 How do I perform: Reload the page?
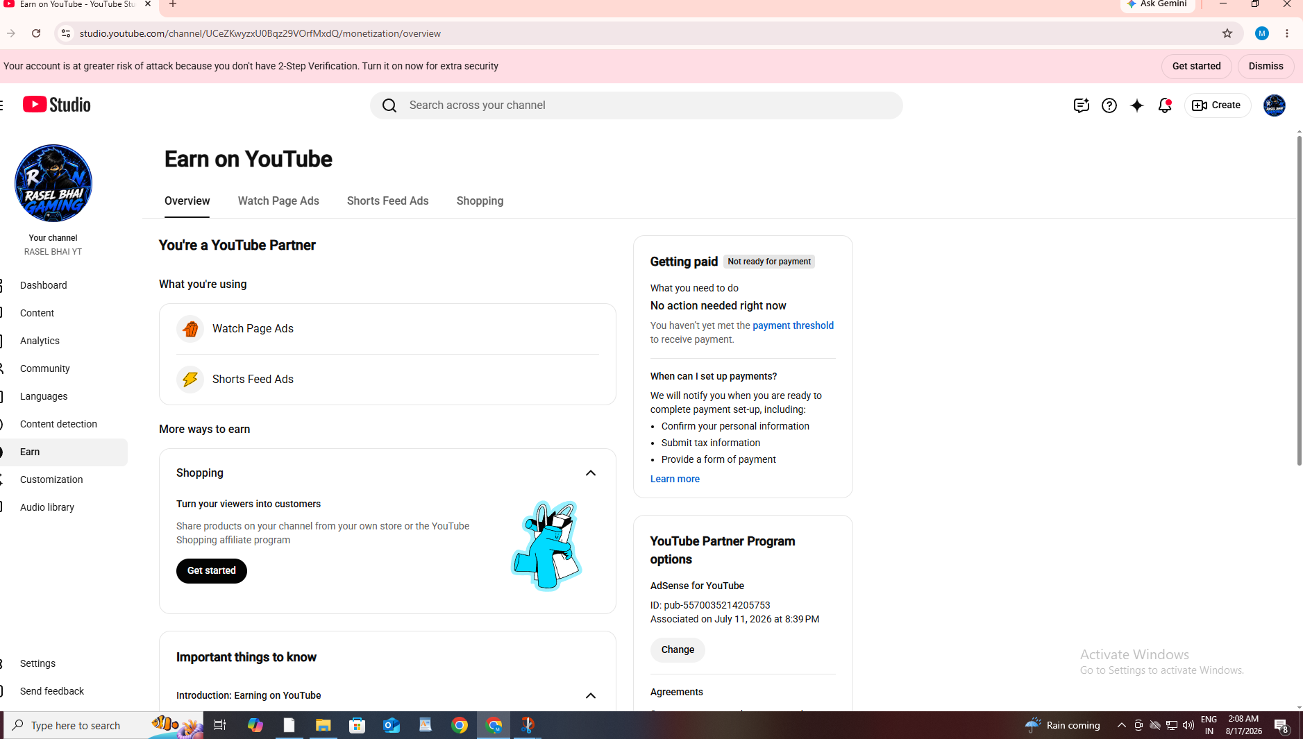(x=36, y=33)
